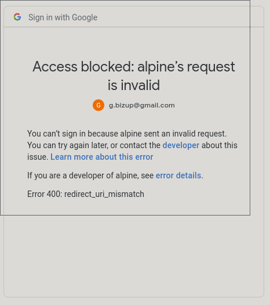Click the 'is invalid' heading line
This screenshot has width=270, height=305.
(134, 85)
